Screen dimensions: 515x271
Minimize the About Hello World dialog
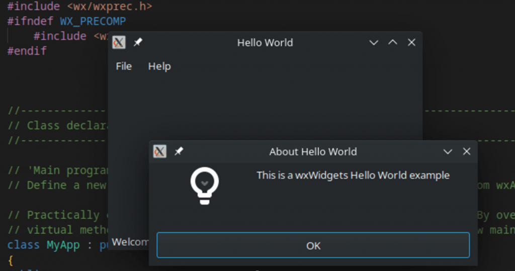point(448,151)
